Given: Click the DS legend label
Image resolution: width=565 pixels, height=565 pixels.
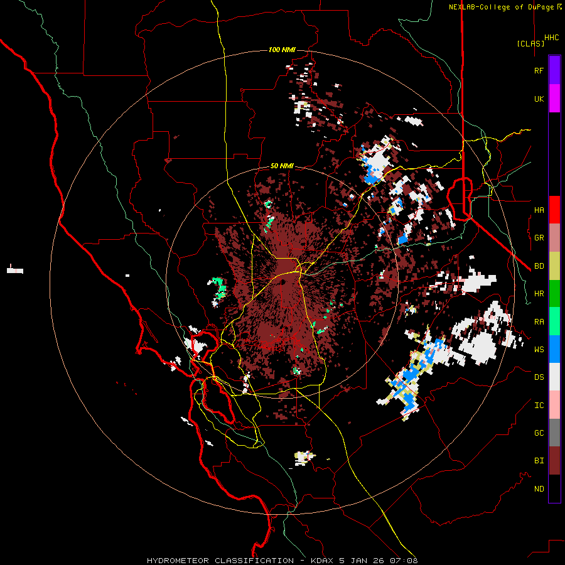Looking at the screenshot, I should point(539,377).
